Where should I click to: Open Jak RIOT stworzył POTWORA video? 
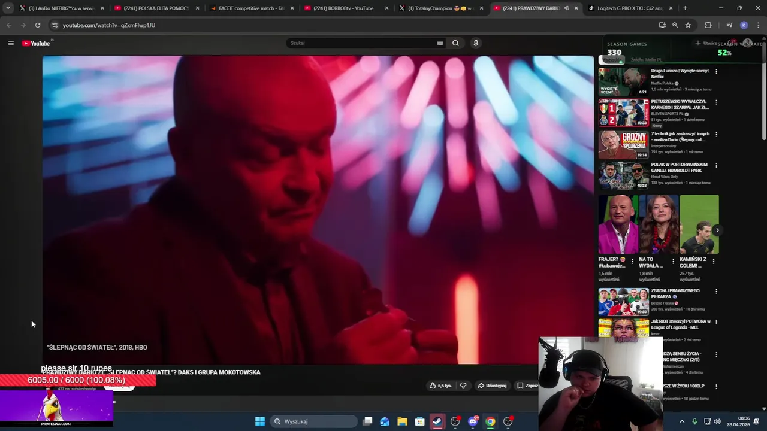(680, 324)
